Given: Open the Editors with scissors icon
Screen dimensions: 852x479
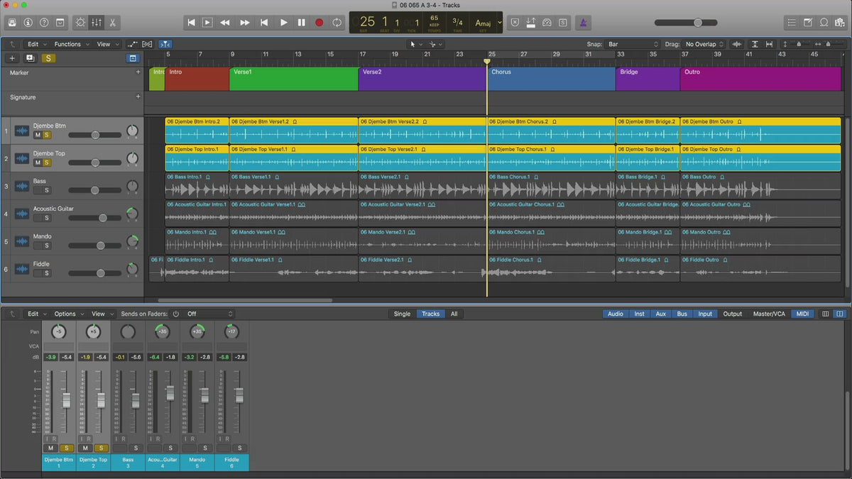Looking at the screenshot, I should tap(113, 23).
